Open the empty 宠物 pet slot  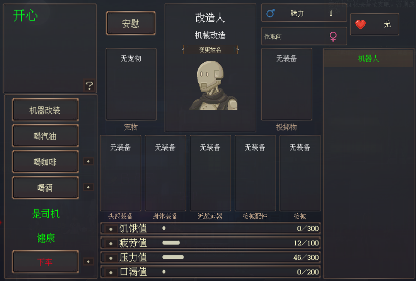(x=131, y=84)
